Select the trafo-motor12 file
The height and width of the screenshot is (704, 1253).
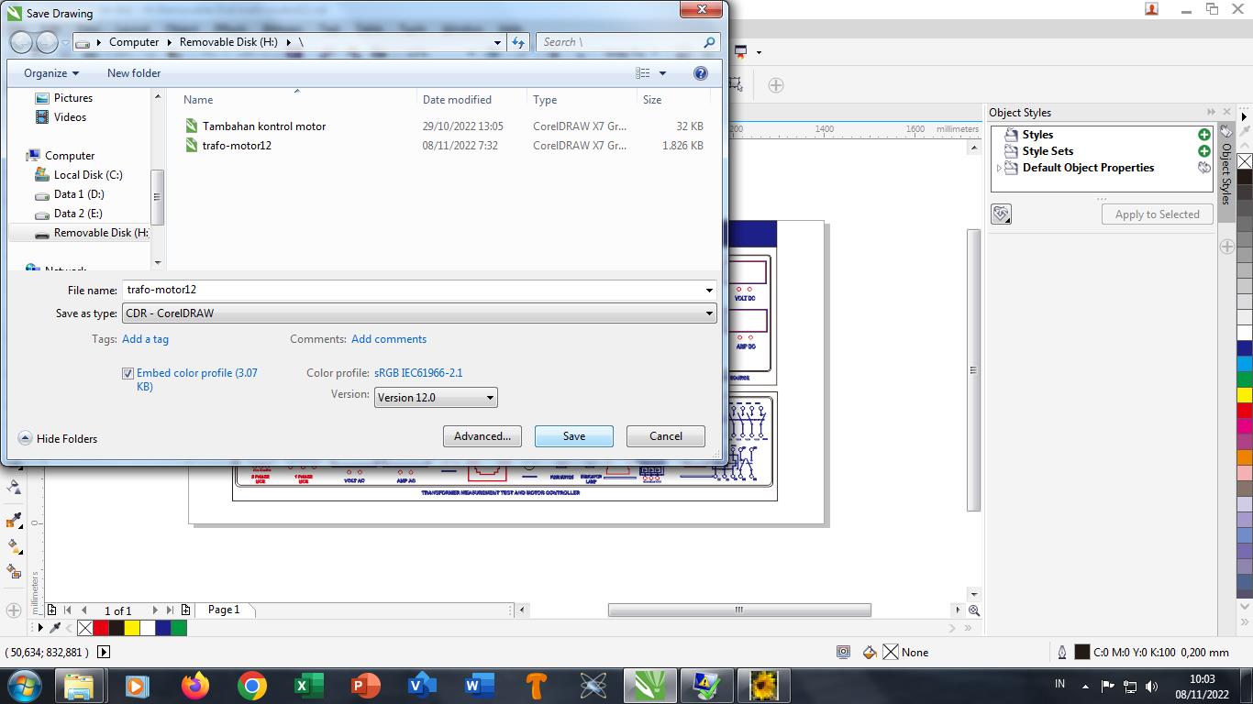(x=237, y=146)
